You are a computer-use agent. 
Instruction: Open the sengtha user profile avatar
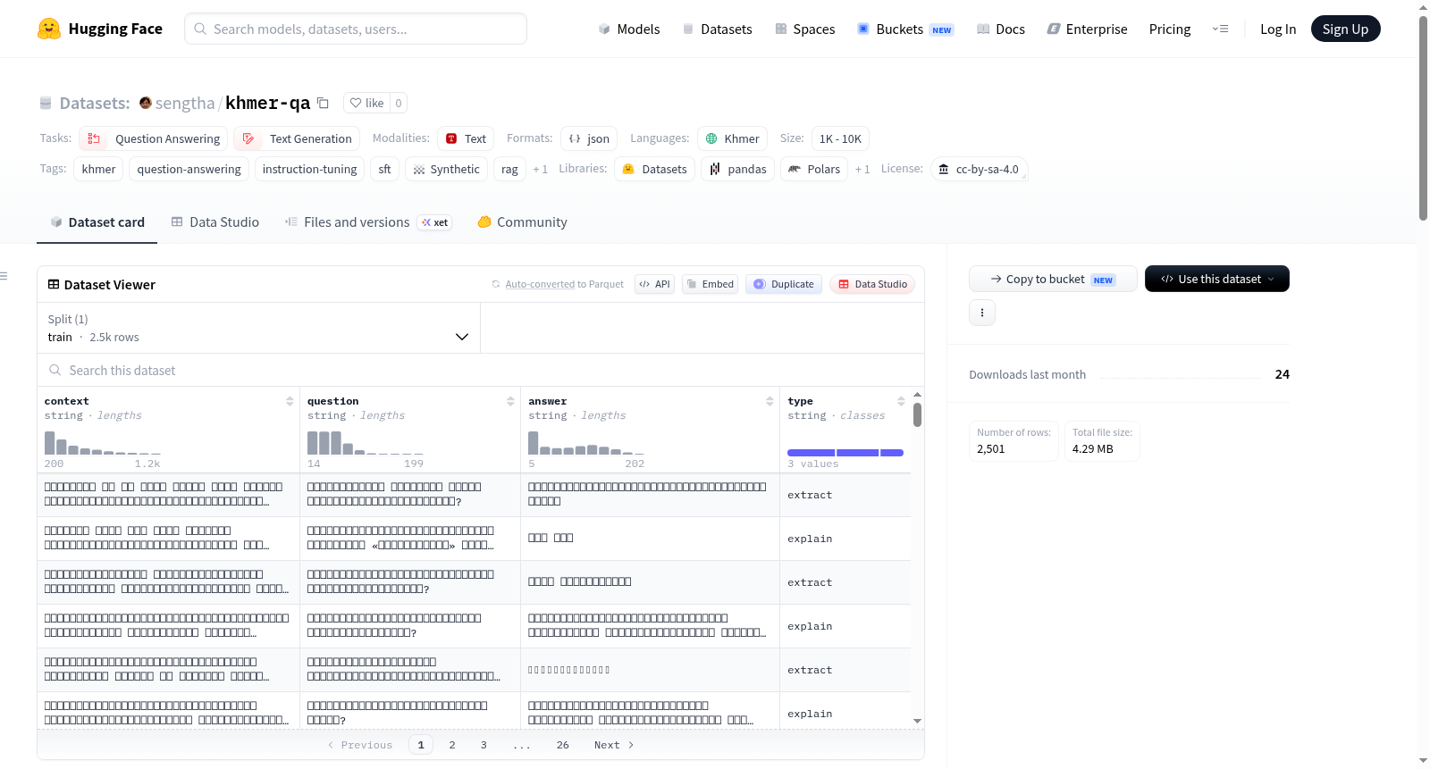tap(146, 103)
